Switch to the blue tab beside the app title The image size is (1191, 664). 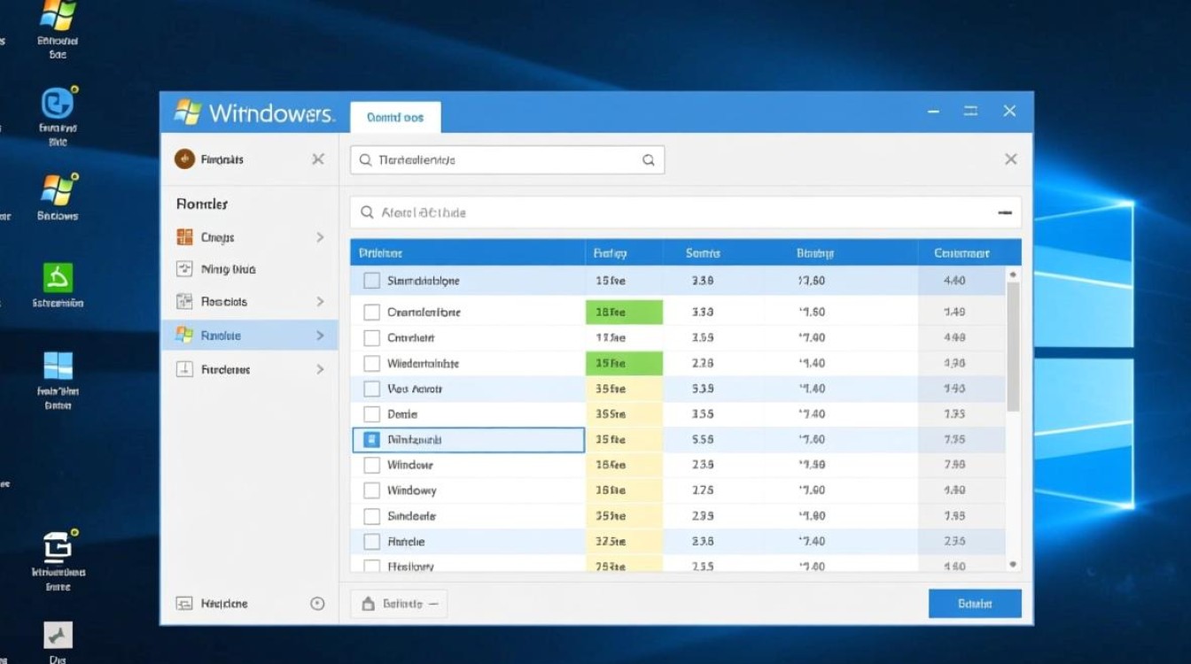tap(395, 116)
